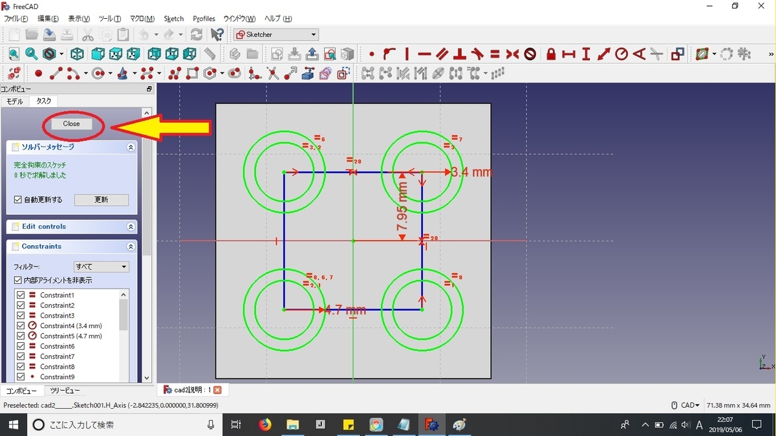
Task: Open the Sketch menu
Action: 174,19
